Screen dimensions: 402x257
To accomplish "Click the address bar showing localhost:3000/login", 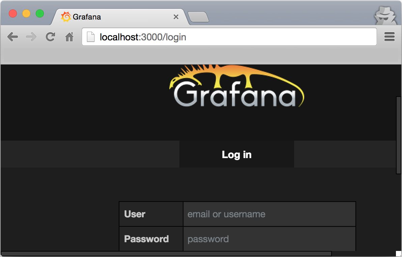I will 229,37.
